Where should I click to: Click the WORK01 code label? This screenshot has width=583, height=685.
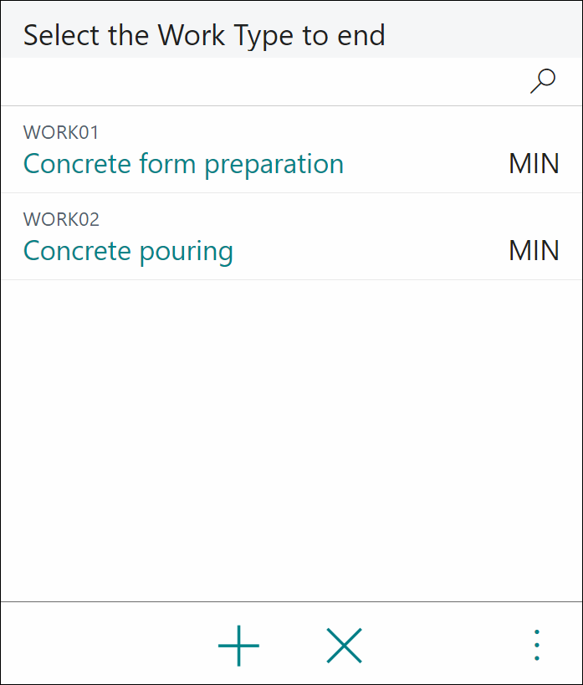coord(61,132)
